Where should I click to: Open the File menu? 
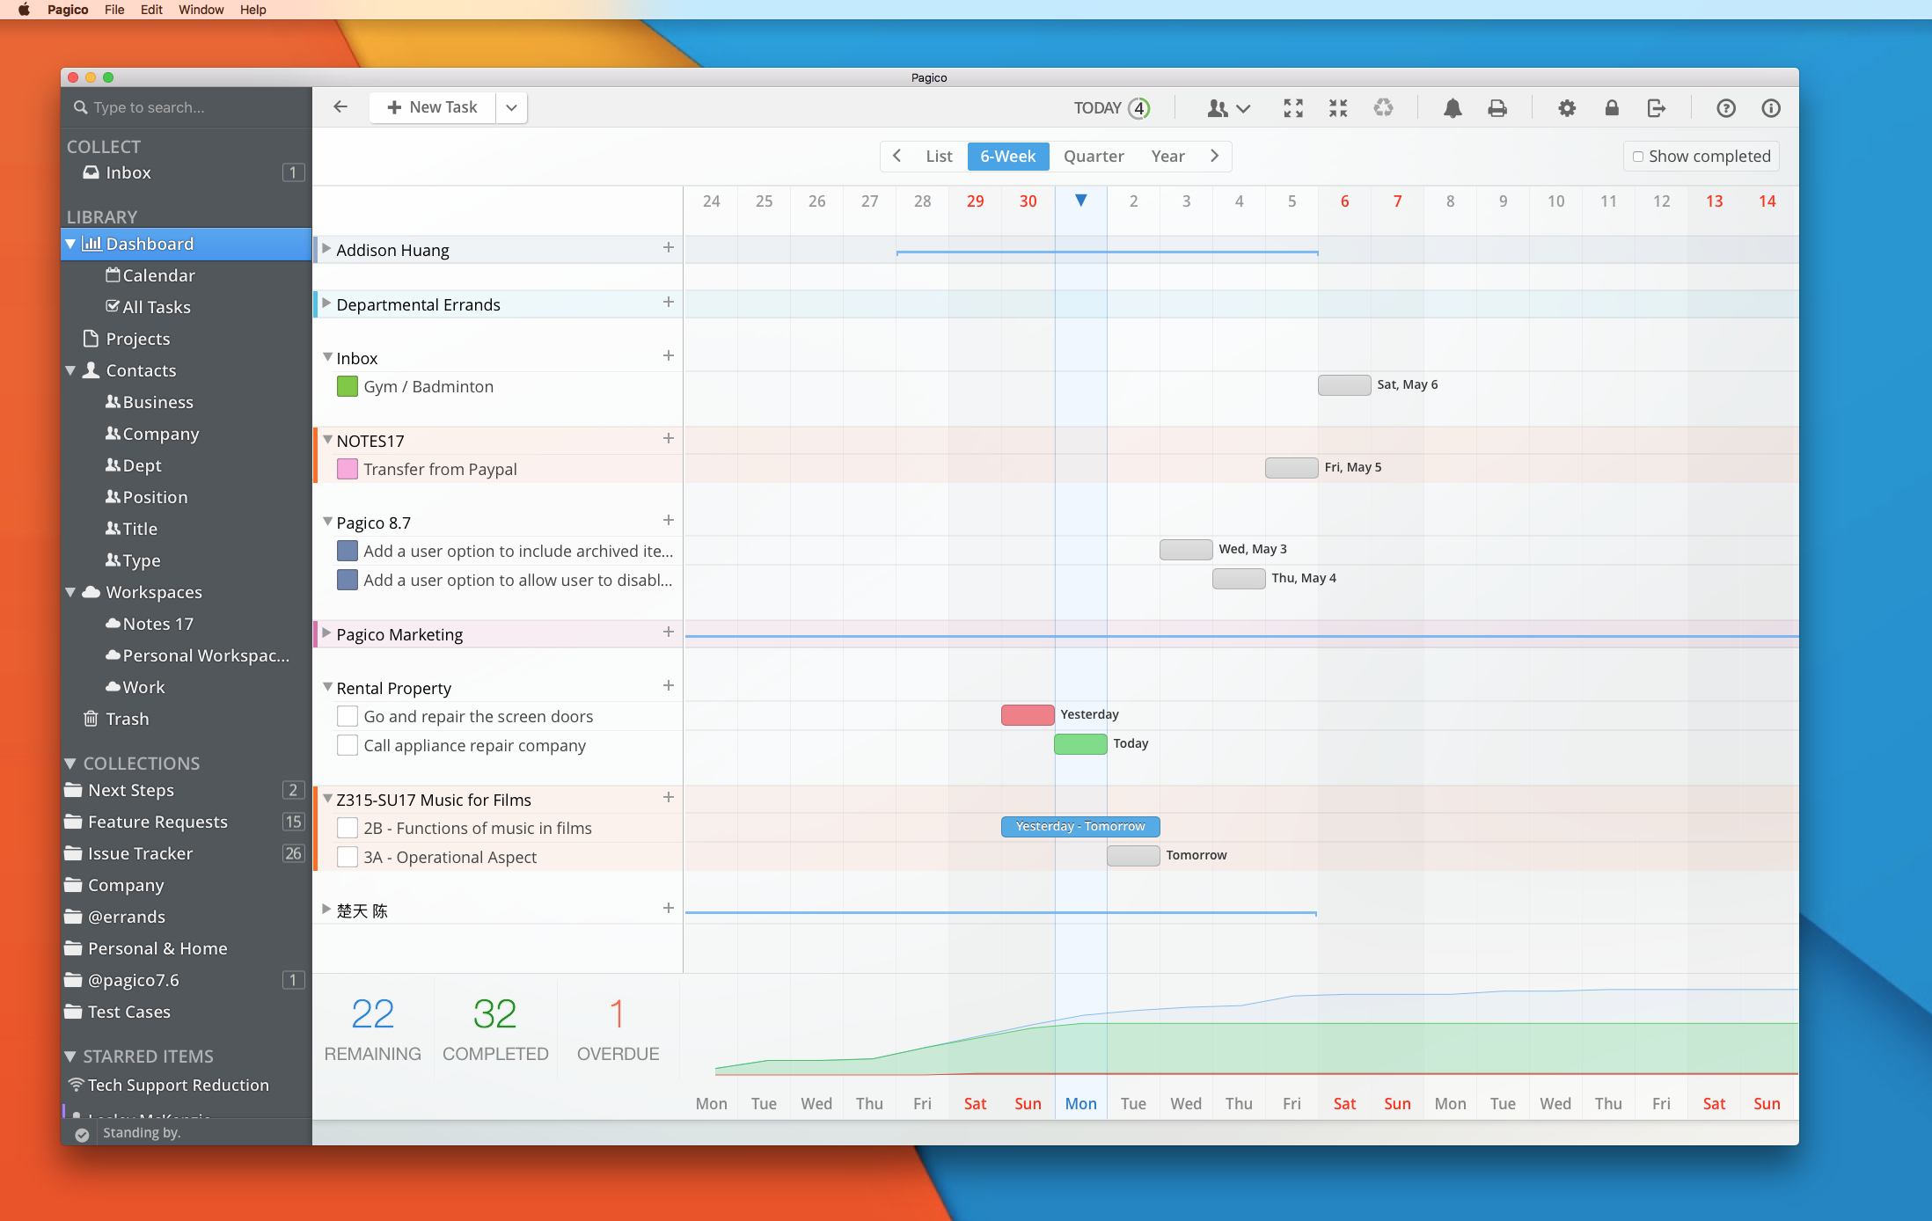[114, 10]
